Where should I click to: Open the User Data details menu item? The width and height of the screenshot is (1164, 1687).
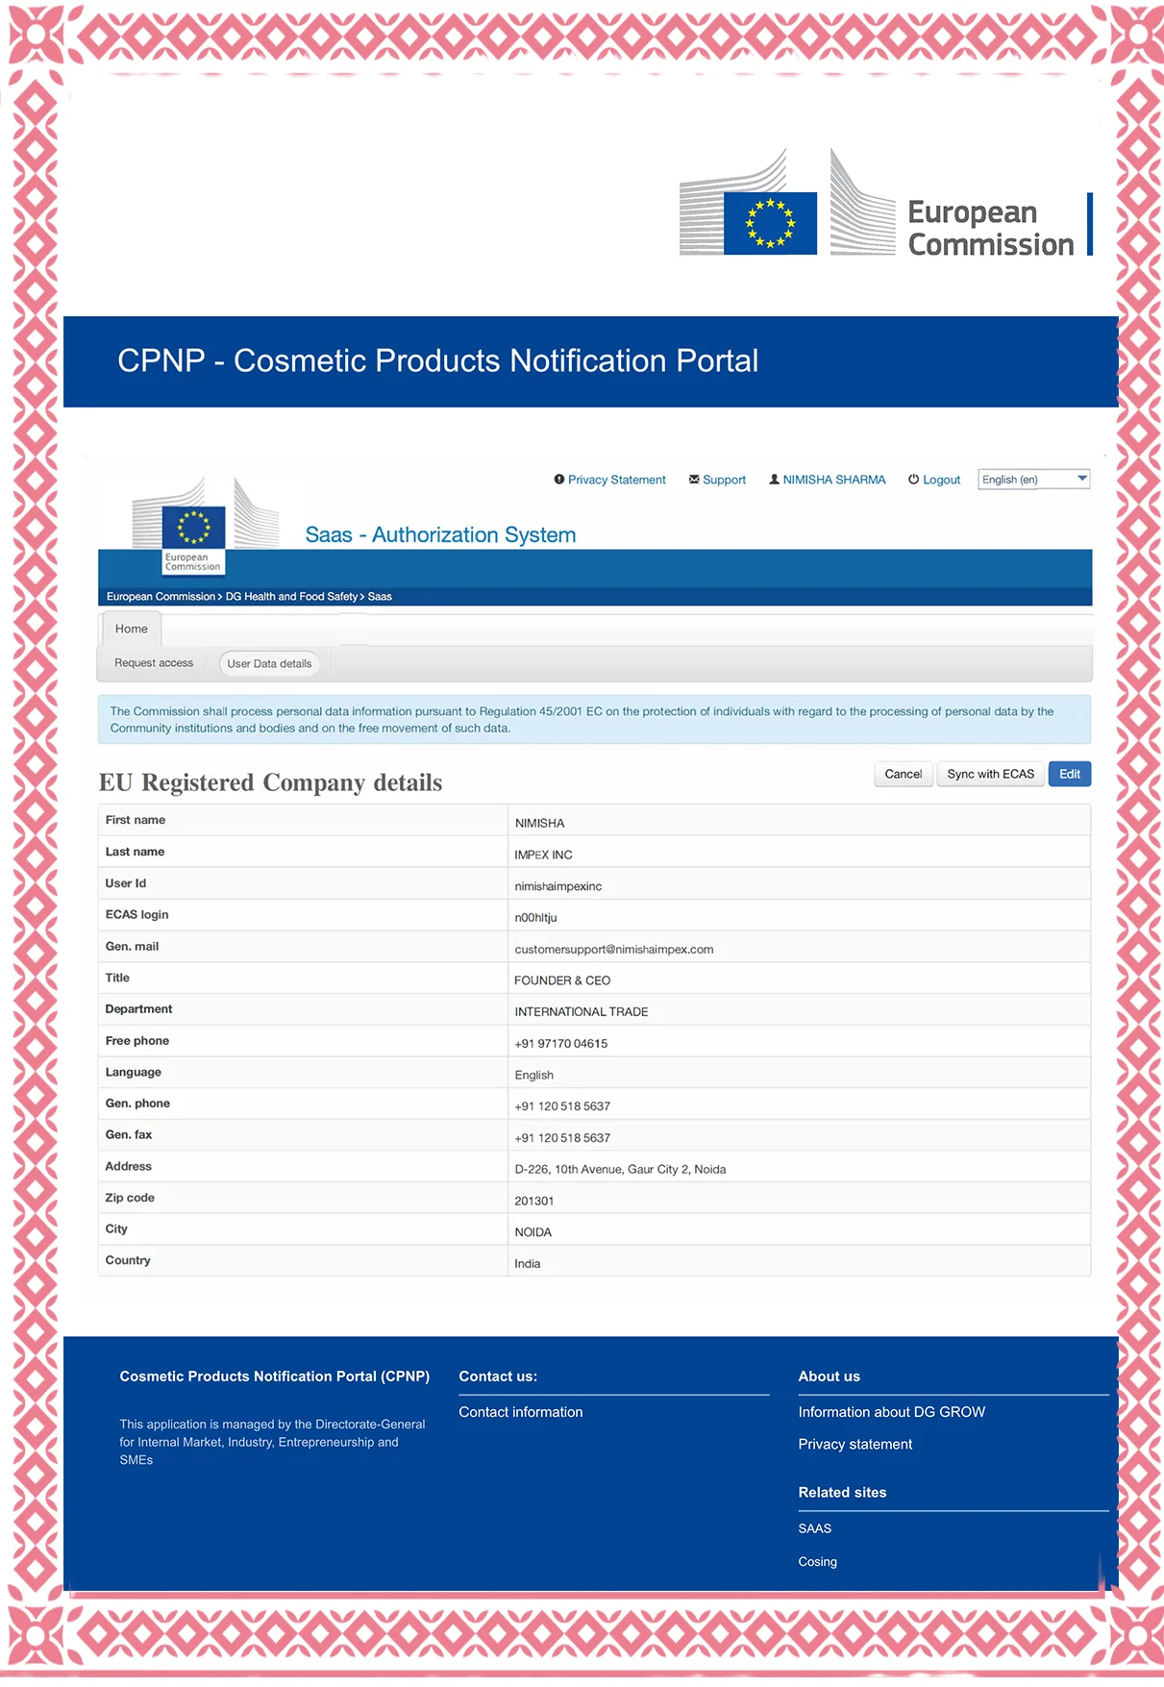coord(269,663)
